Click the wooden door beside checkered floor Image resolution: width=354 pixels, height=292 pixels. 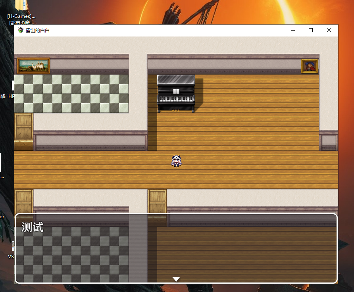24,131
